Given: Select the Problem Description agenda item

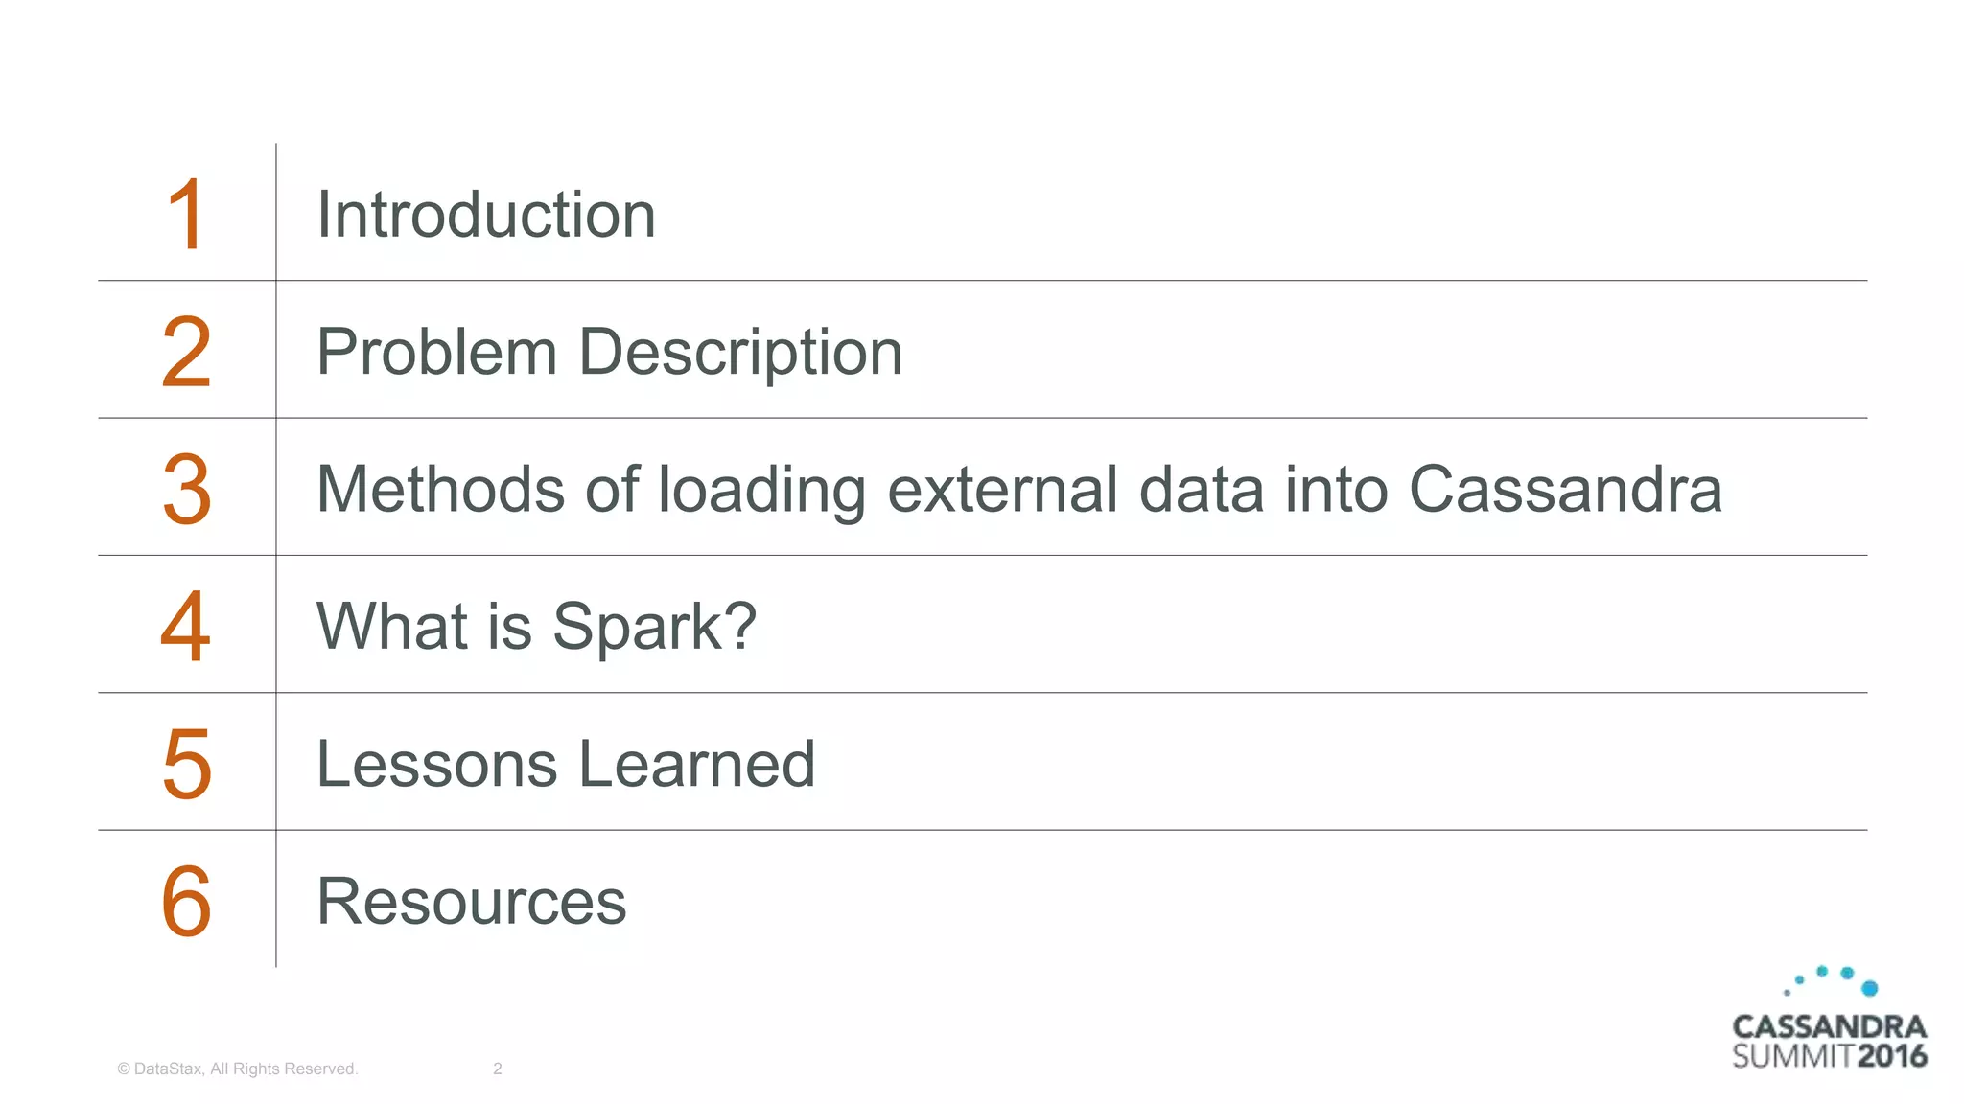Looking at the screenshot, I should click(x=609, y=352).
